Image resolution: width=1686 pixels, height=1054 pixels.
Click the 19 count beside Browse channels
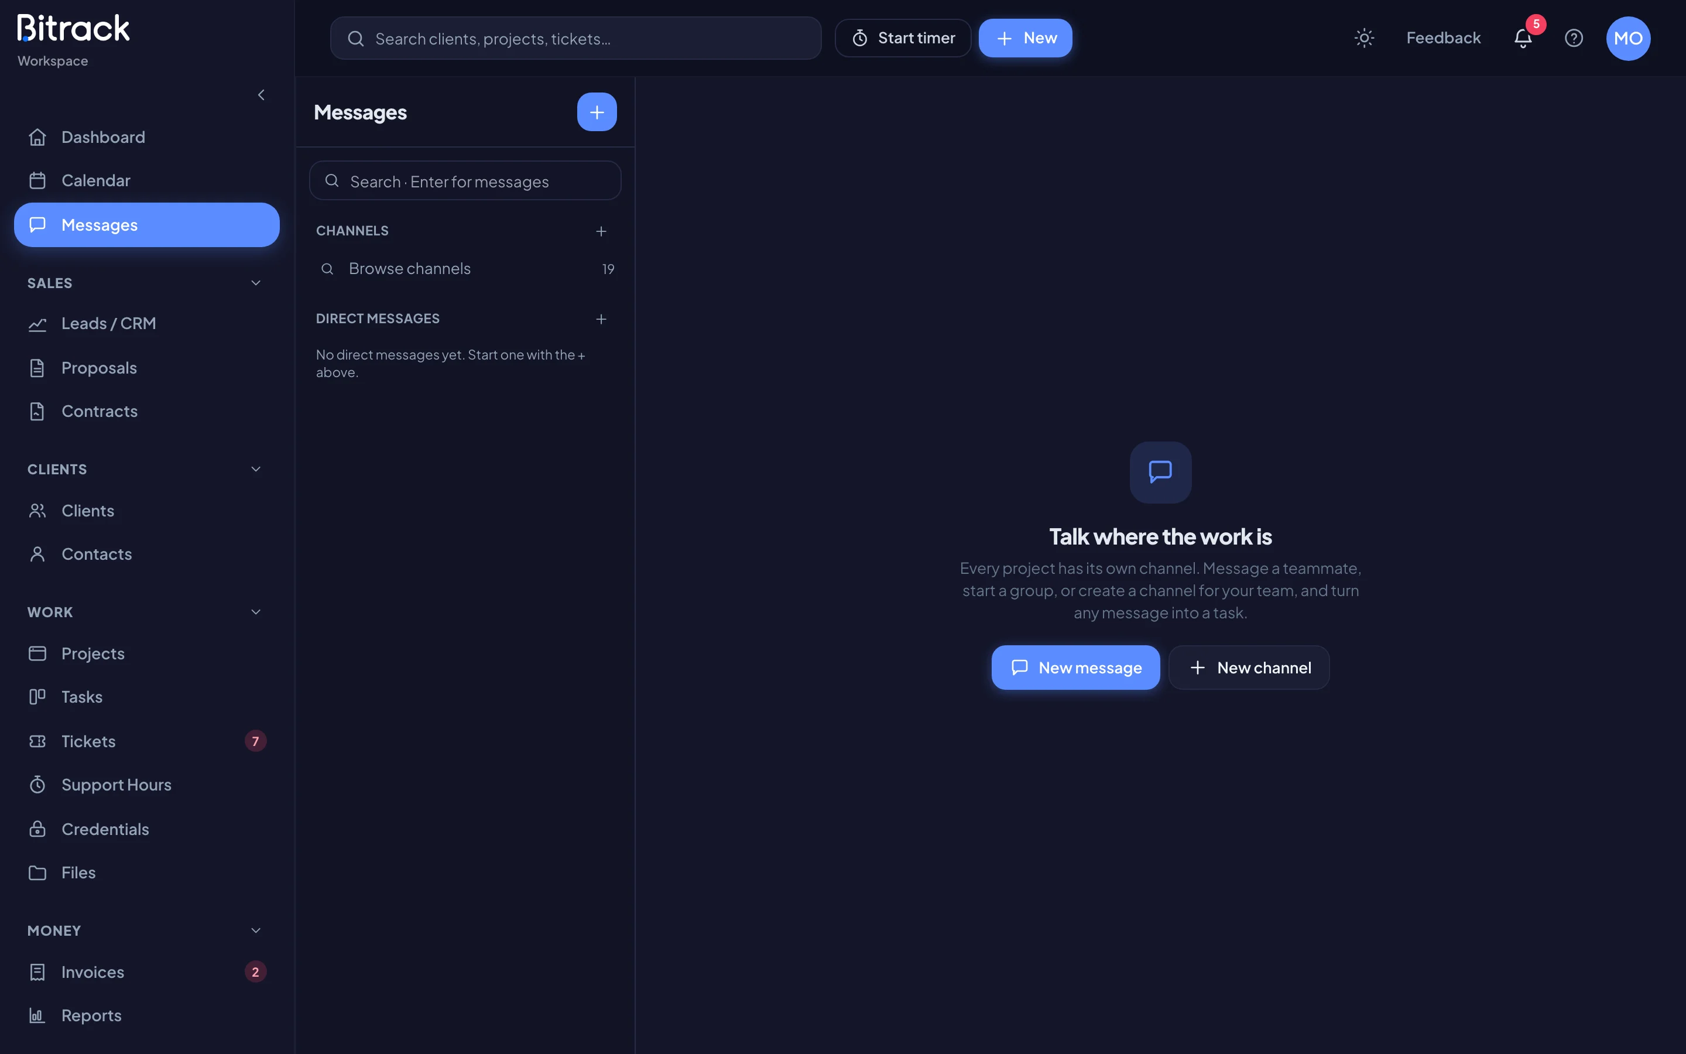pyautogui.click(x=608, y=269)
